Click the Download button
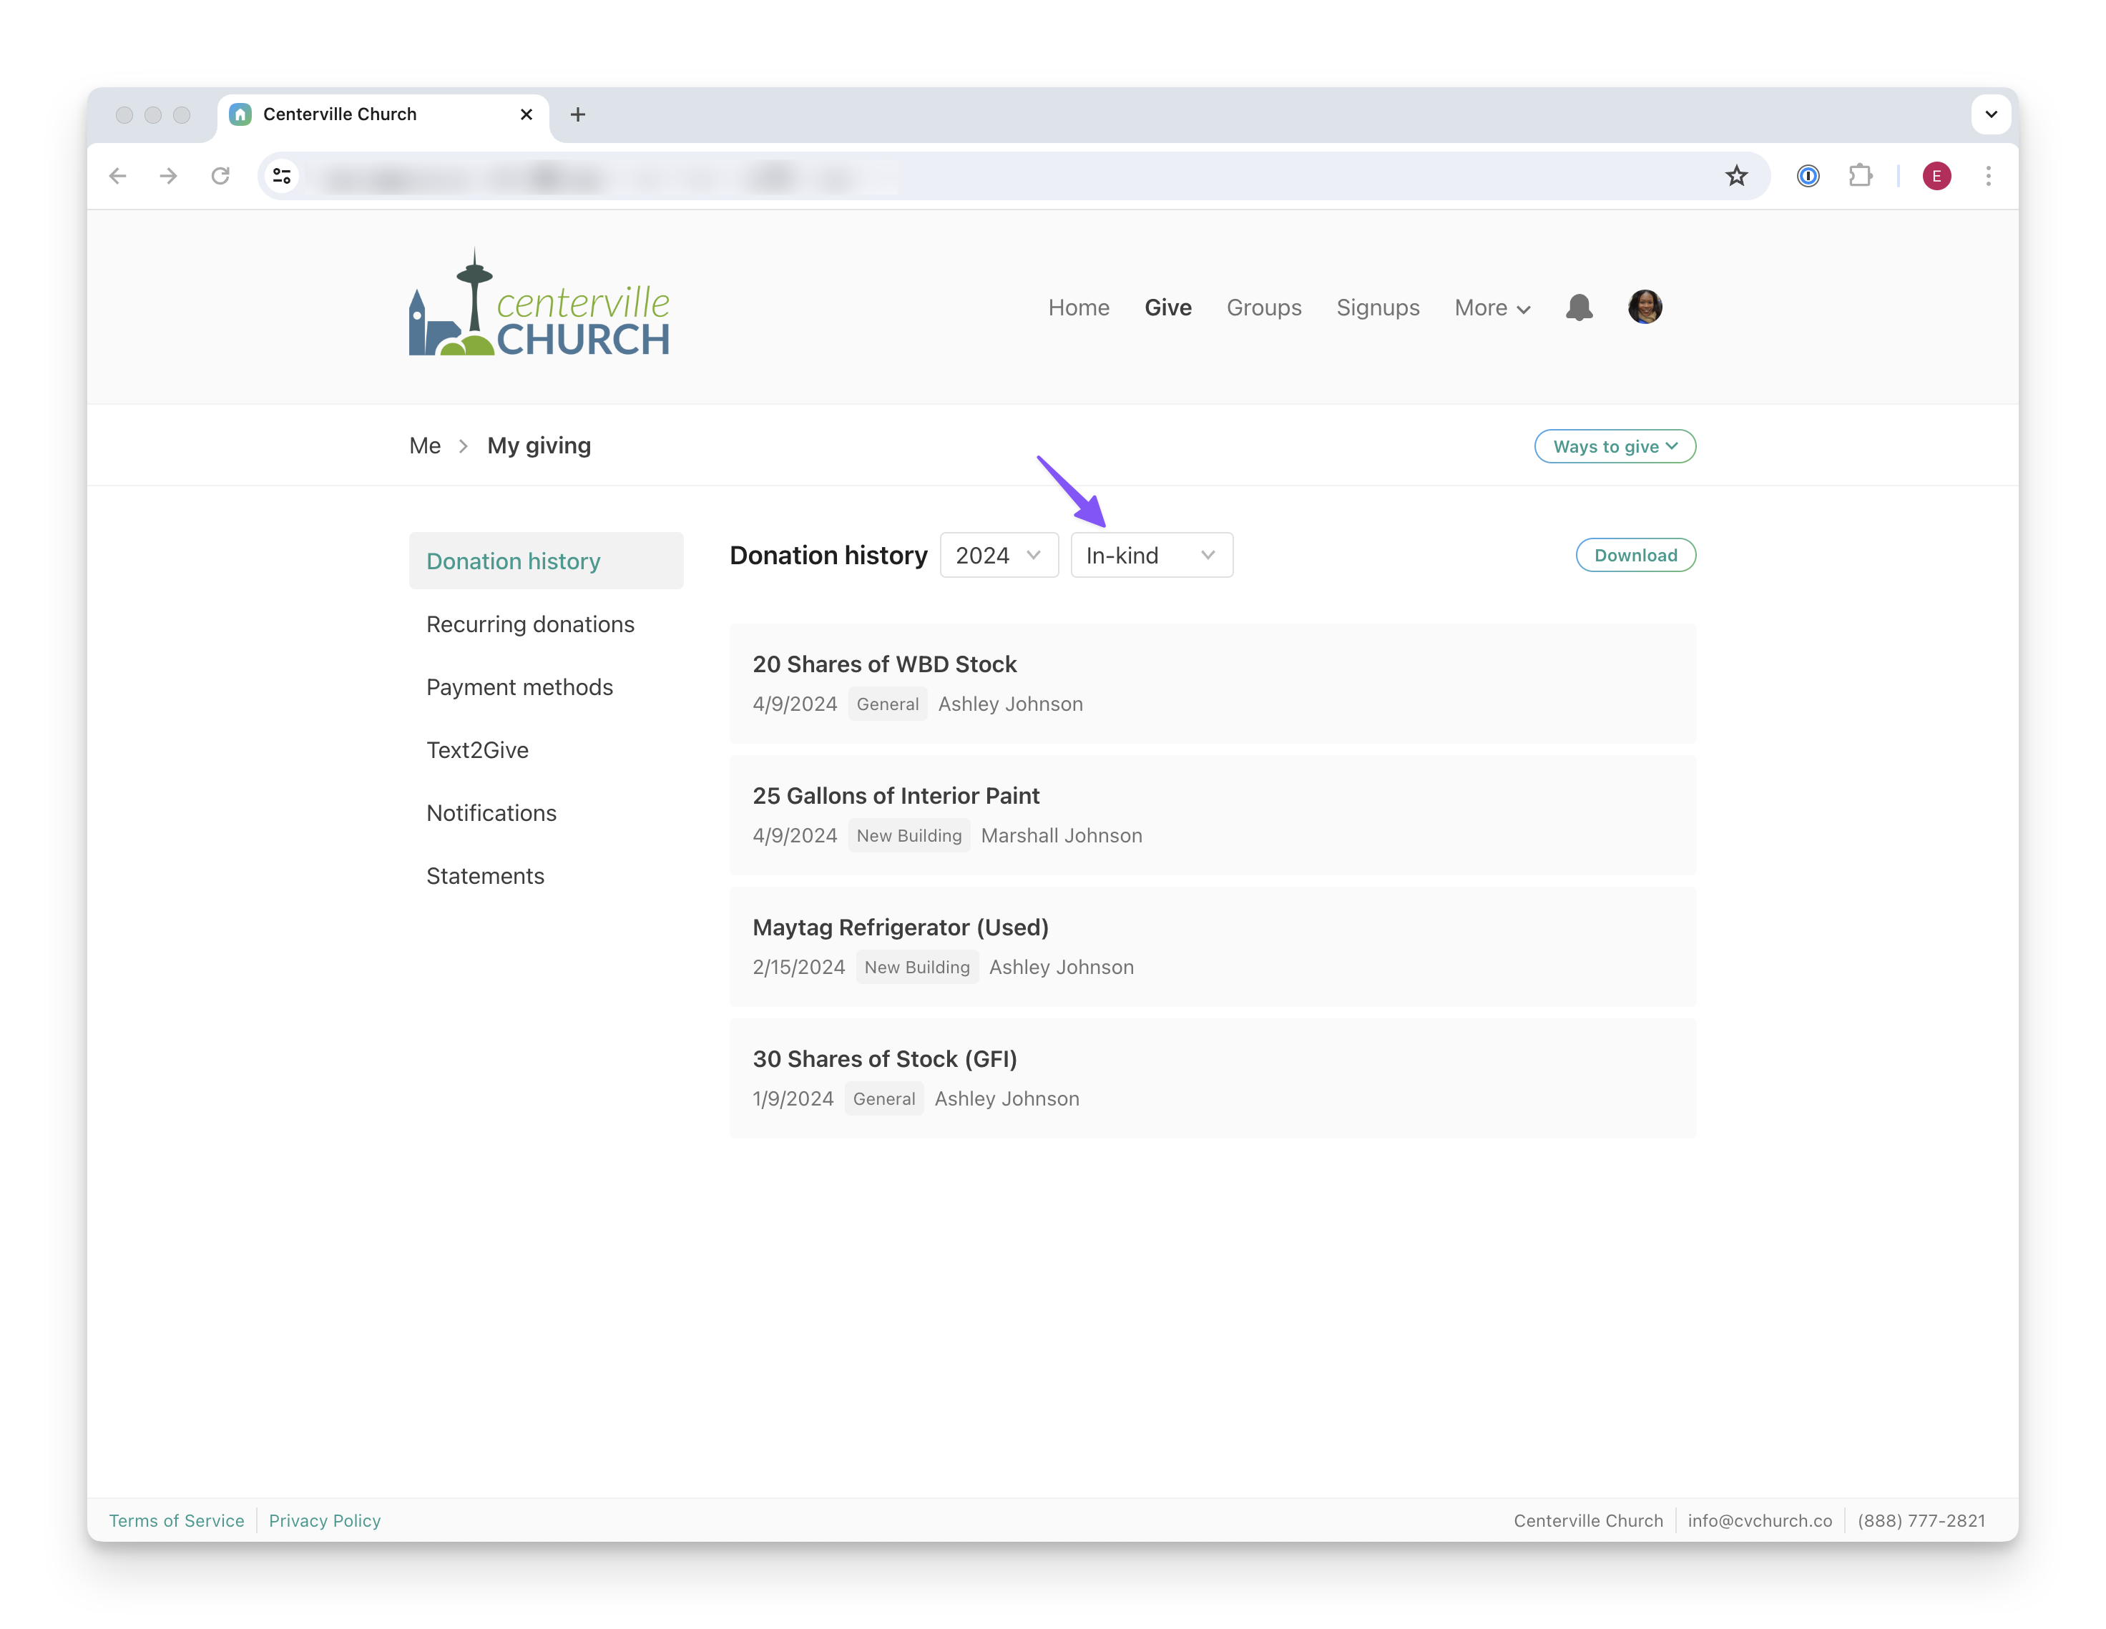The width and height of the screenshot is (2106, 1629). (x=1635, y=555)
